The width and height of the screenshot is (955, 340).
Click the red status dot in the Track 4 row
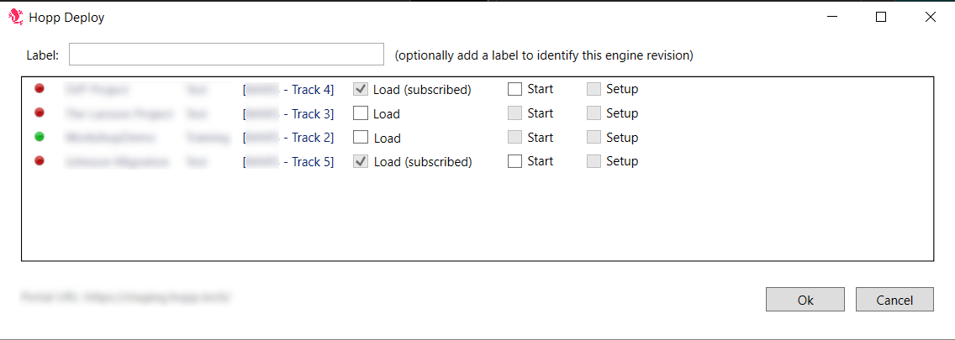pyautogui.click(x=40, y=88)
